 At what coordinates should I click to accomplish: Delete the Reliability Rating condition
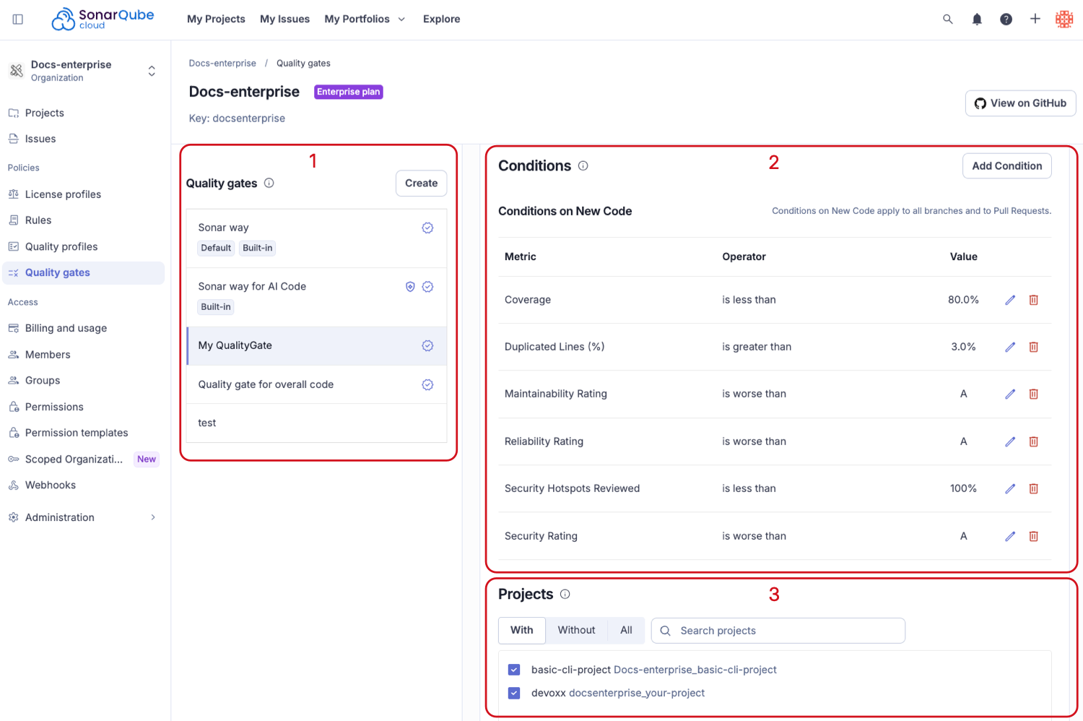(1034, 441)
